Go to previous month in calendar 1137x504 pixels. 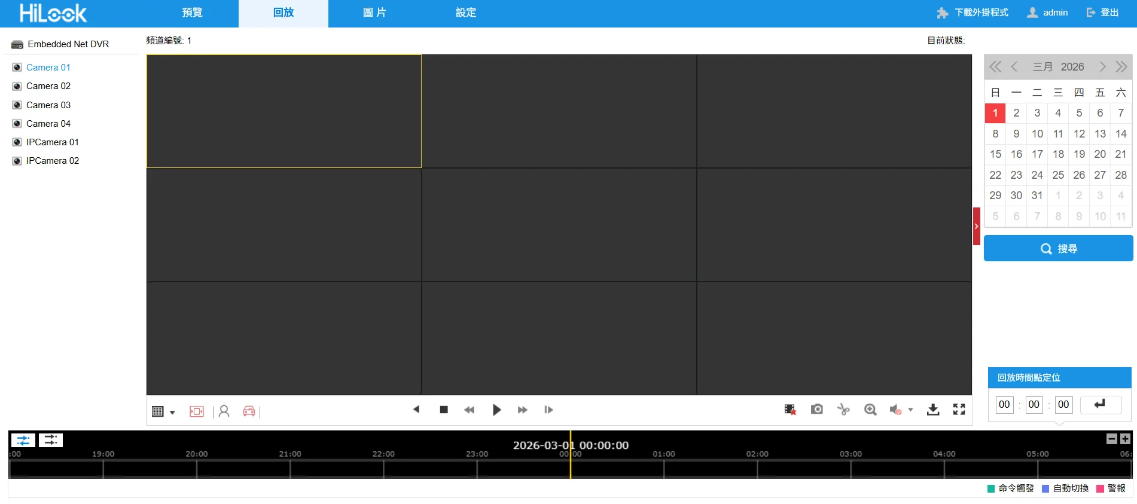(x=1014, y=67)
